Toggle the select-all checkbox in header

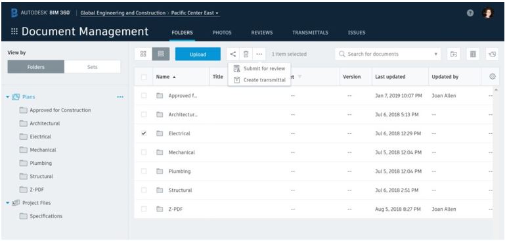[x=144, y=77]
